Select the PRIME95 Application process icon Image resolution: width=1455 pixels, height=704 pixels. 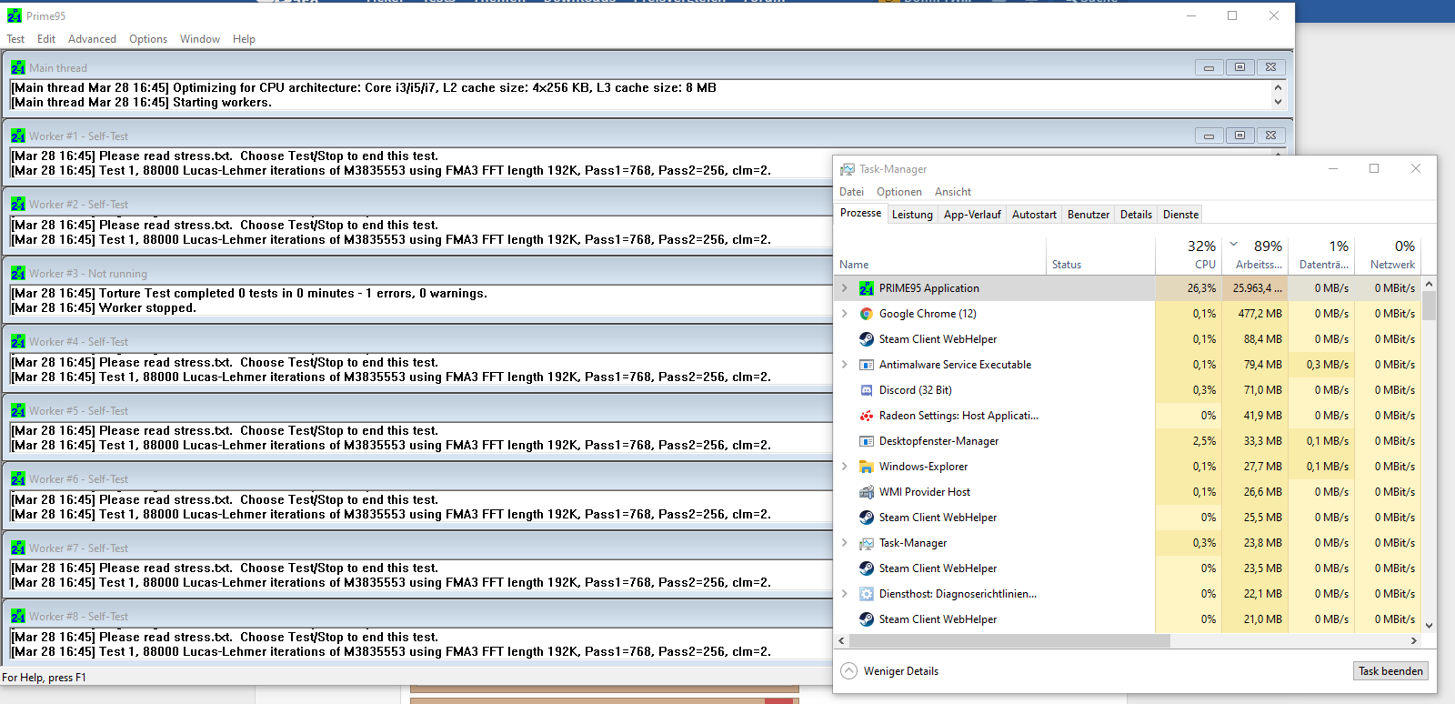[867, 288]
